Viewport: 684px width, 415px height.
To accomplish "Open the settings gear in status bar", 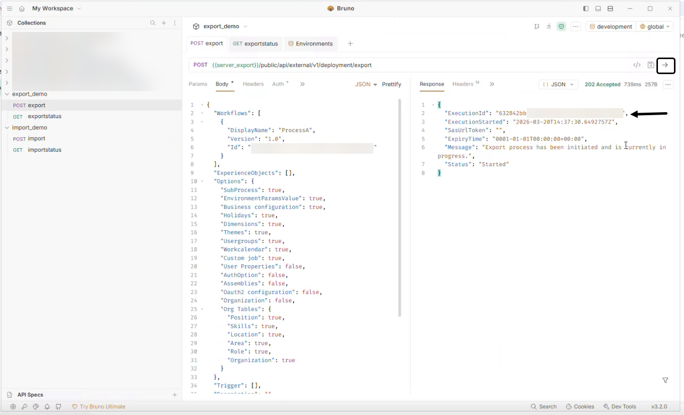I will [x=13, y=406].
